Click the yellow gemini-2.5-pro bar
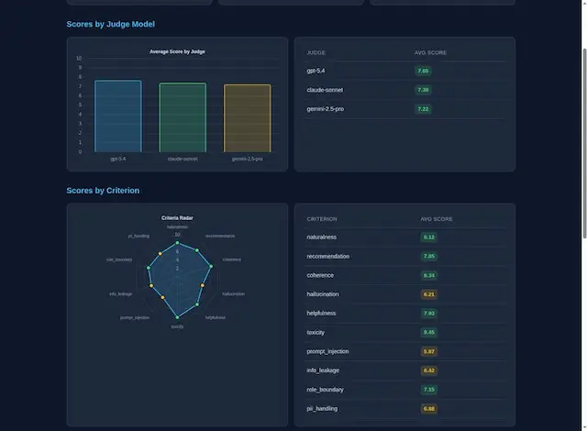 coord(247,118)
